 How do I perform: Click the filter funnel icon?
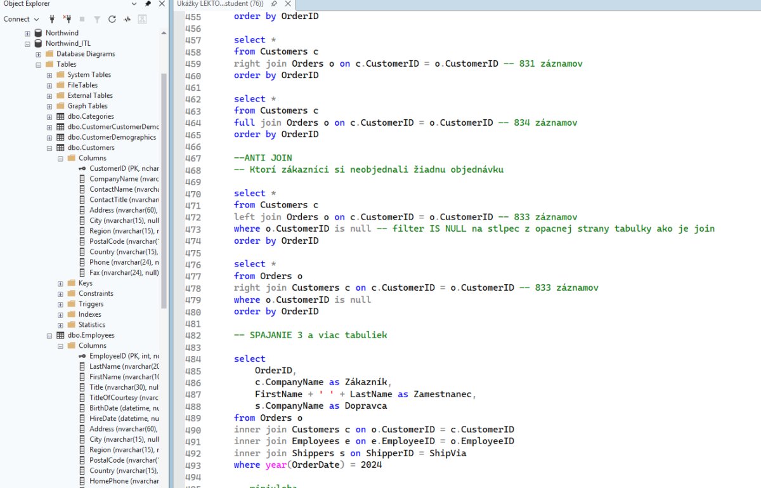click(x=97, y=19)
